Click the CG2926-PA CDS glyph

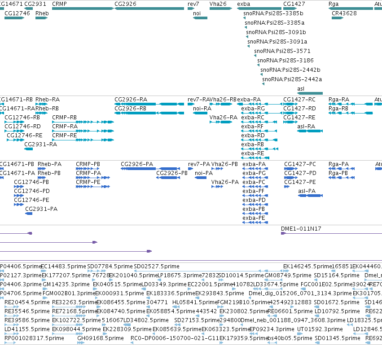(150, 169)
